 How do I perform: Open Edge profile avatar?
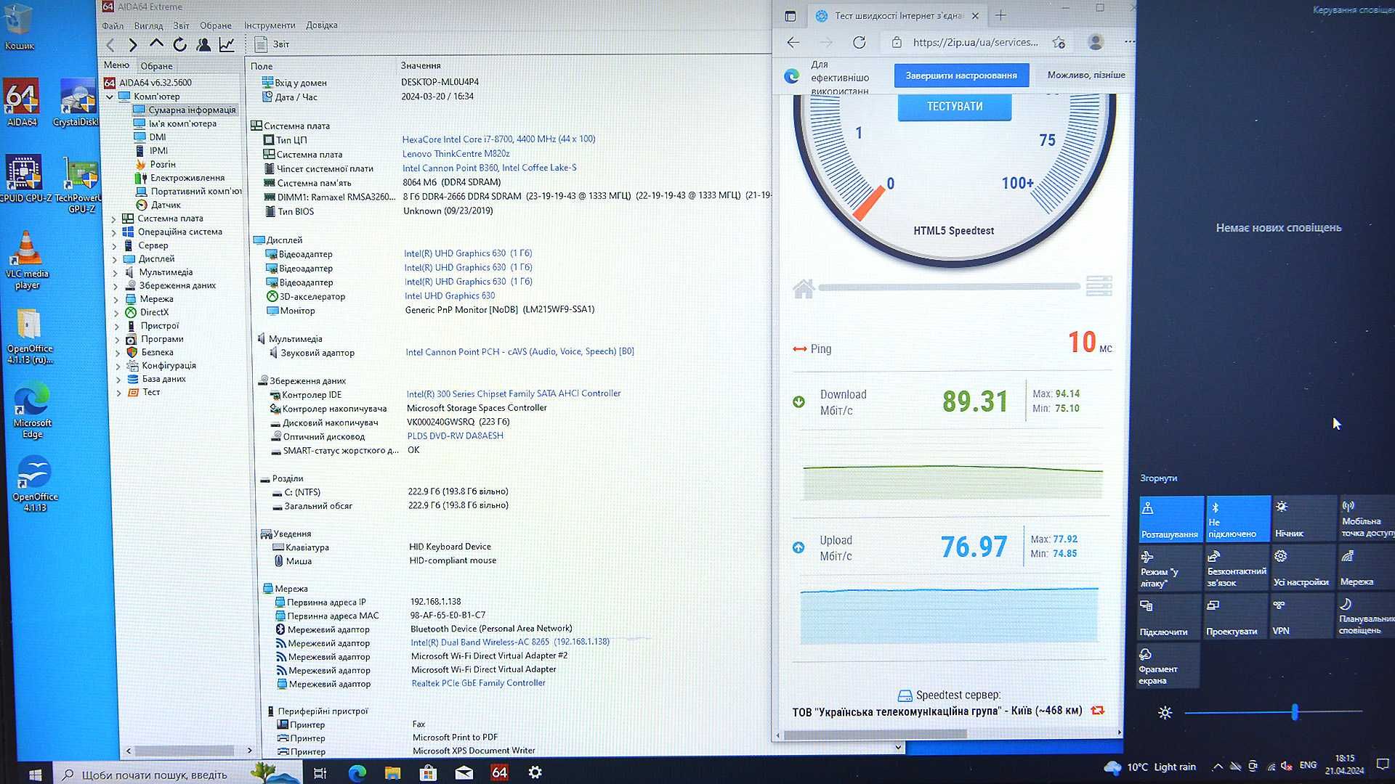(x=1096, y=42)
